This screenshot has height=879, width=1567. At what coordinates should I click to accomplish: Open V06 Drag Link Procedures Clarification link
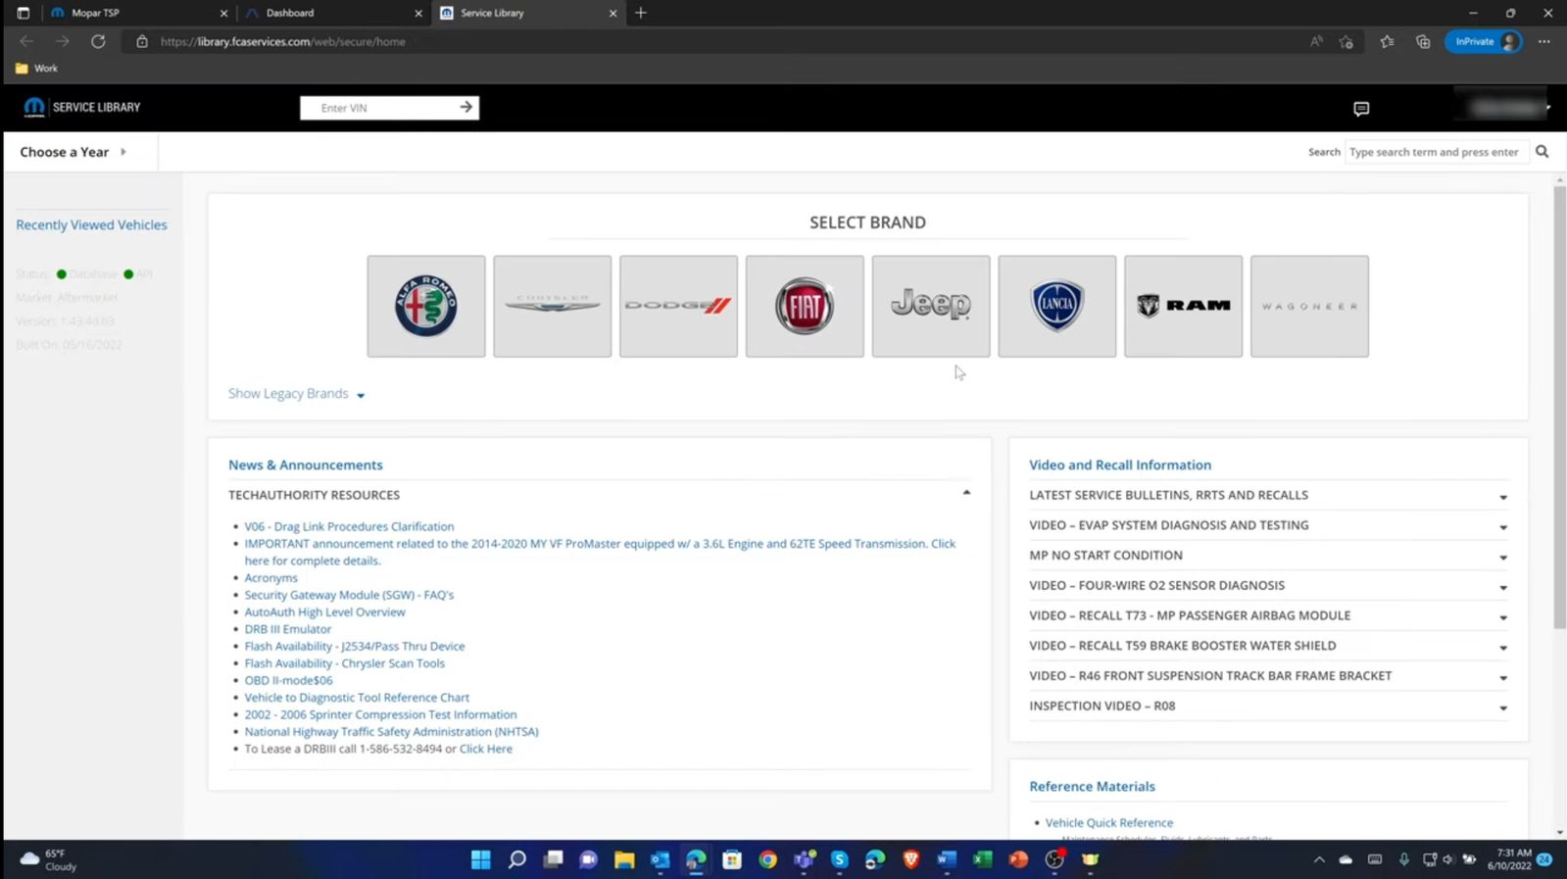[x=349, y=526]
